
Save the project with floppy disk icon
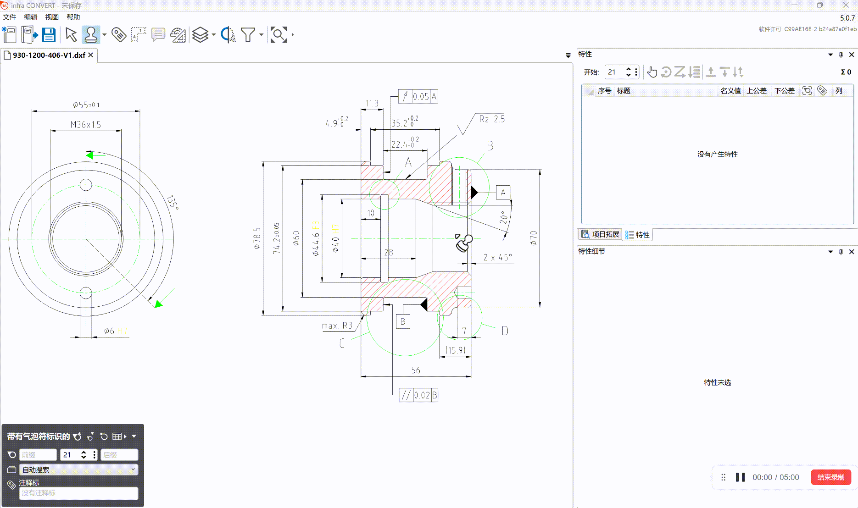49,35
